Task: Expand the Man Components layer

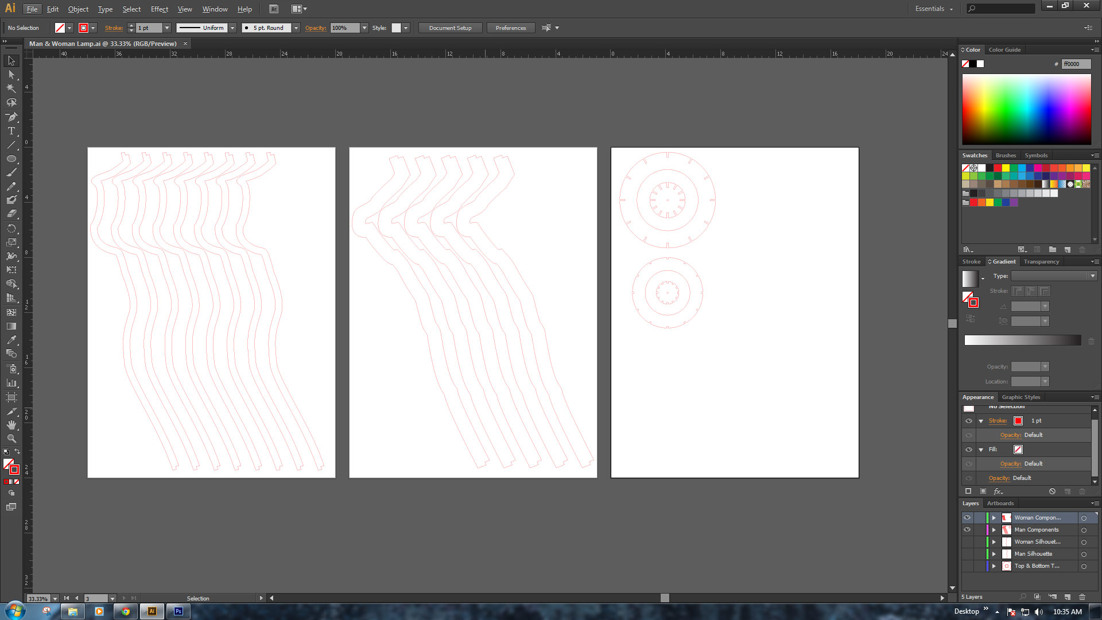Action: coord(994,530)
